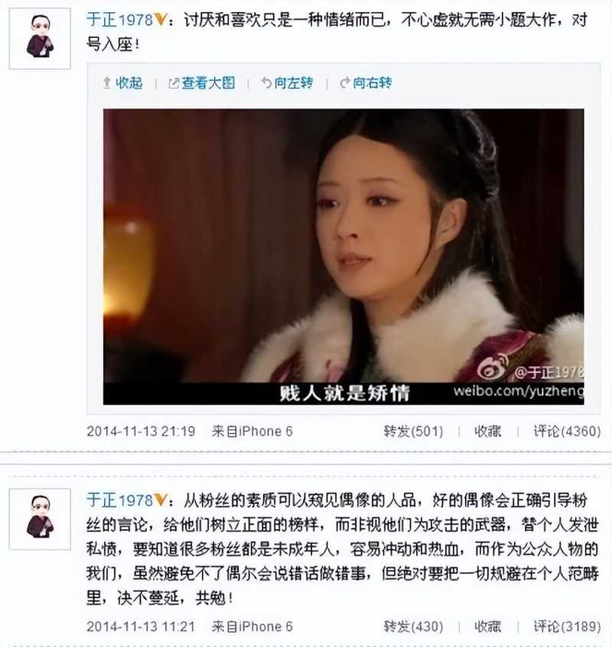
Task: Click the 向右转 rotate-right icon
Action: click(x=345, y=83)
